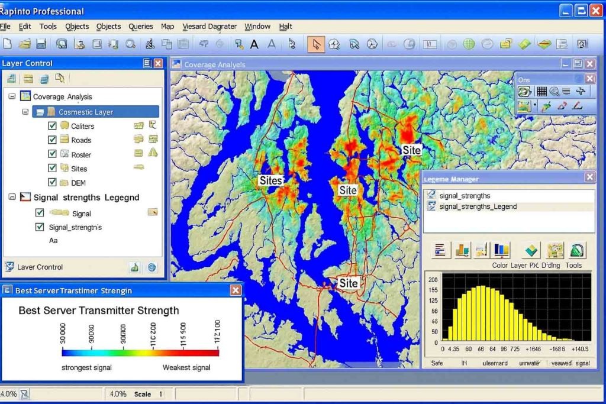Click the grid icon in the Ons palette
This screenshot has height=404, width=606.
tap(542, 91)
